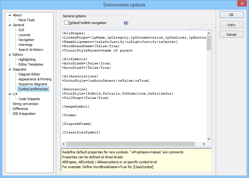This screenshot has width=249, height=178.
Task: Click the +FontStyle line
Action: coord(117,94)
